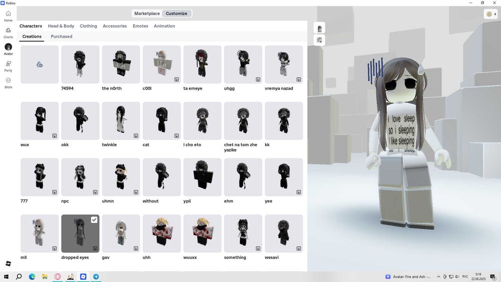This screenshot has height=282, width=501.
Task: Equip the wuuxx character
Action: point(202,233)
